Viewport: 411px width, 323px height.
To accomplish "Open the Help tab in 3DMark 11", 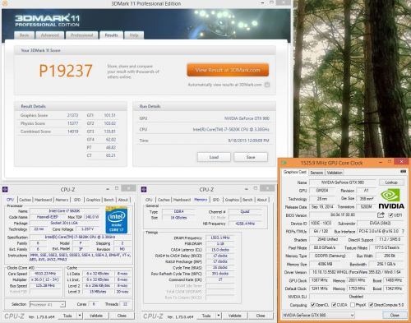I will tap(134, 35).
